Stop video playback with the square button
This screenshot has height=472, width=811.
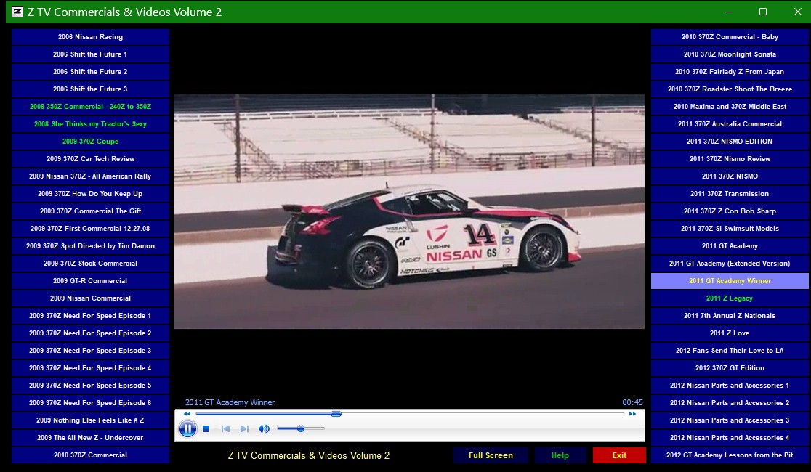point(206,429)
